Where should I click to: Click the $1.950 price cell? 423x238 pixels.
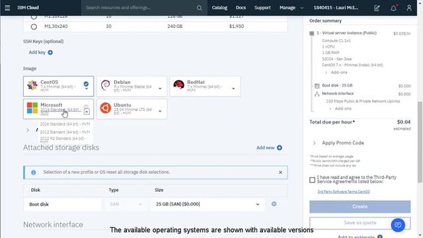coord(237,26)
